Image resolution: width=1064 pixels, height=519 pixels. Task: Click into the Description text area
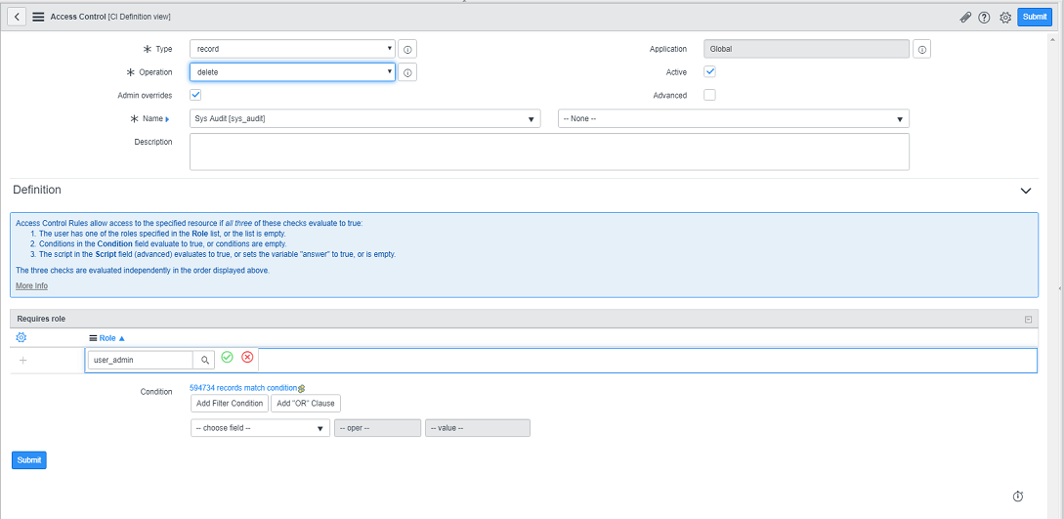pos(549,151)
